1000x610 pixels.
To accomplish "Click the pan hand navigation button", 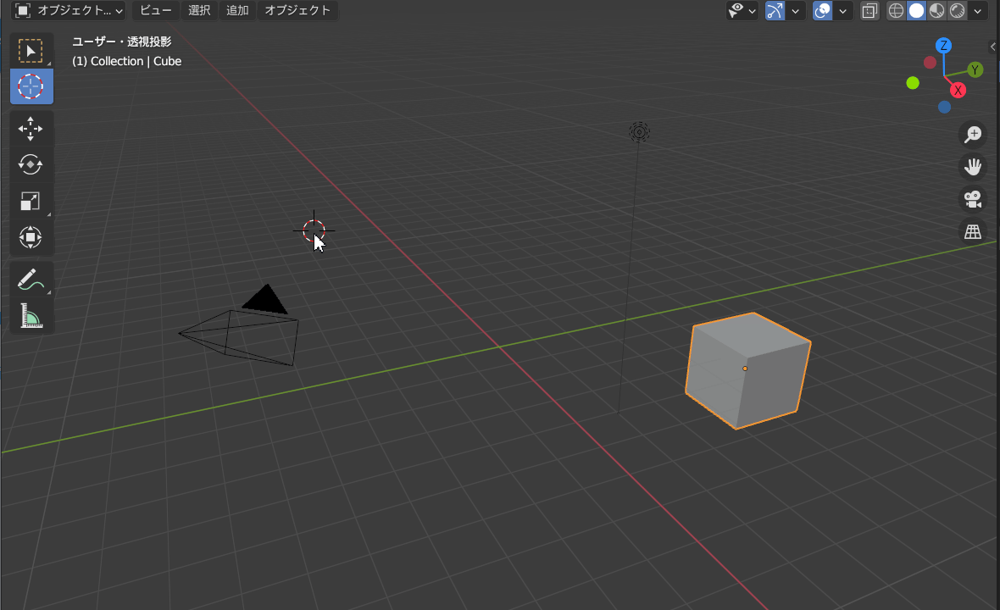I will coord(973,167).
